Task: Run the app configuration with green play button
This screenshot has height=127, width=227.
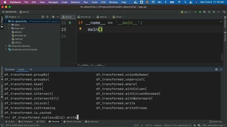Action: pyautogui.click(x=195, y=12)
